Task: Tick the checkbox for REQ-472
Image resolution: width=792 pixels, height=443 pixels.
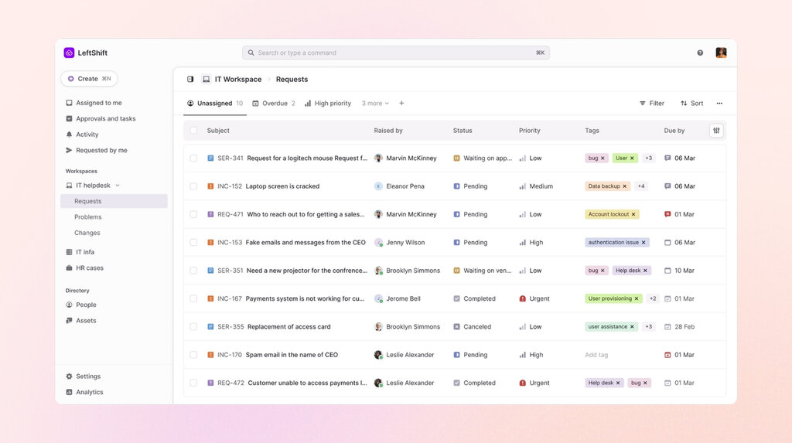Action: point(193,383)
